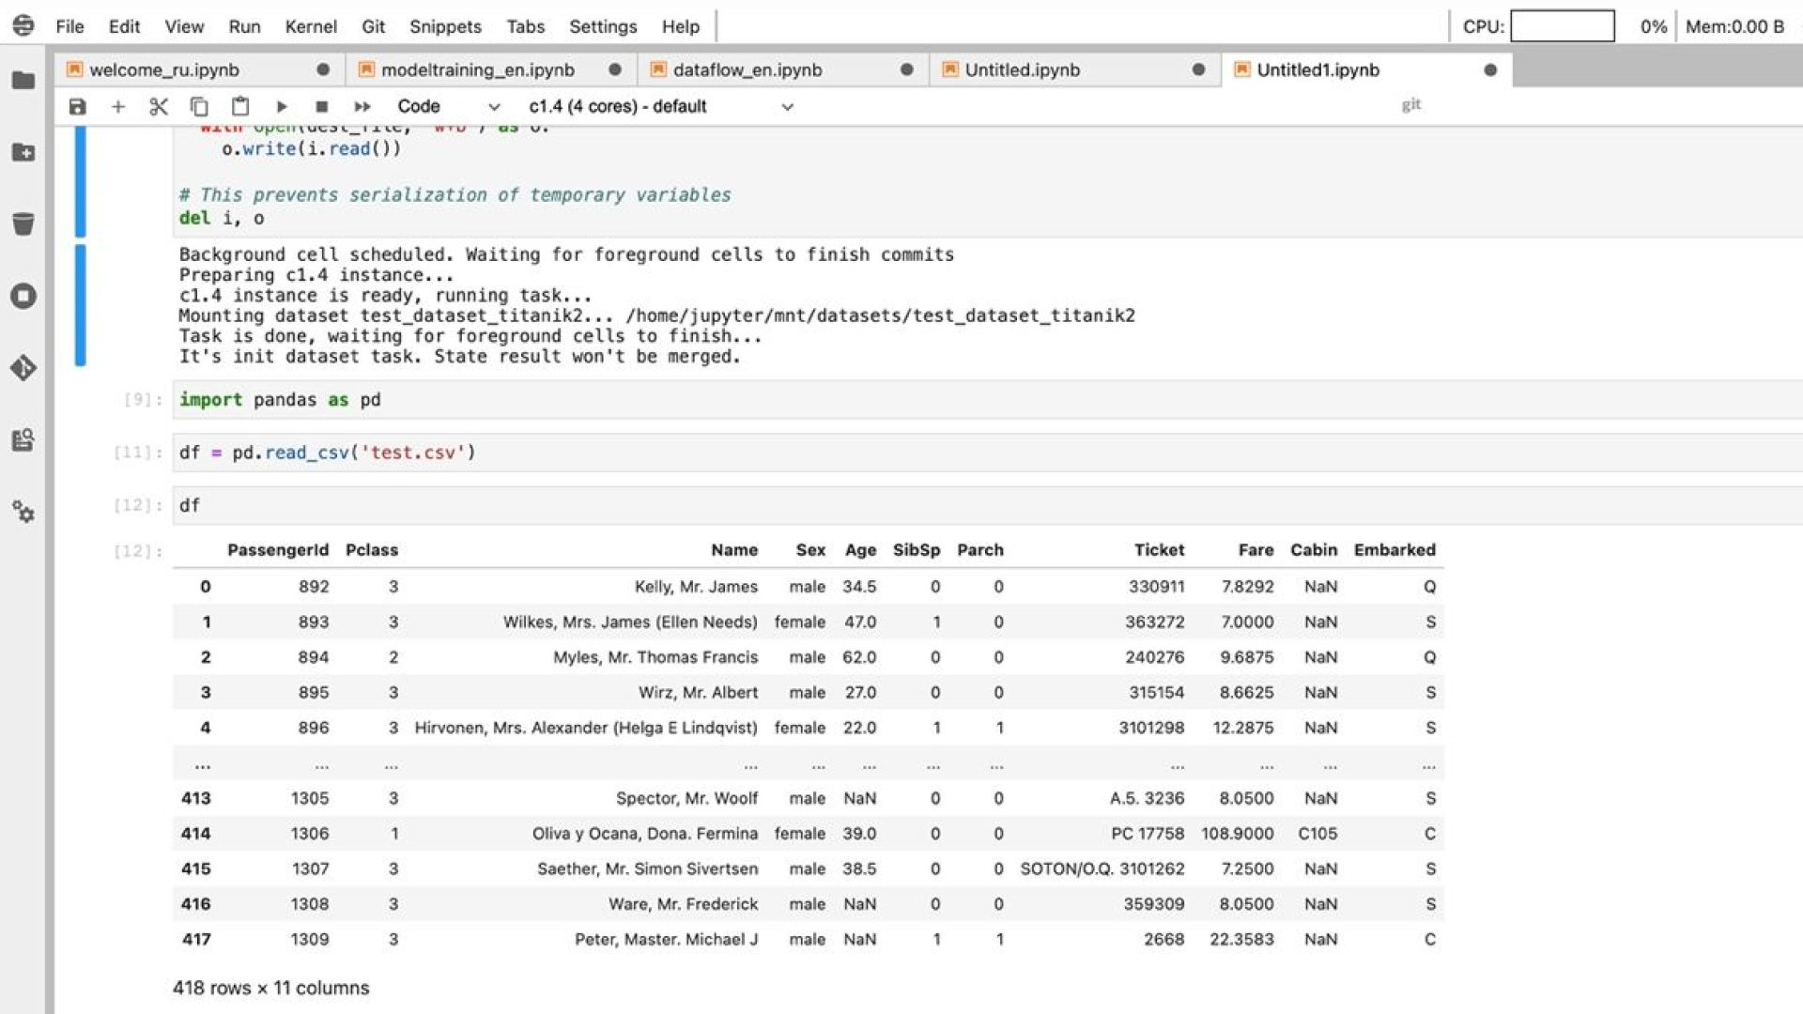The height and width of the screenshot is (1014, 1803).
Task: Interrupt the kernel stop icon
Action: pyautogui.click(x=322, y=106)
